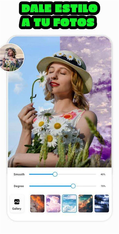Tap the DALE ESTILO A TU FOTOS banner
Screen dimensions: 119x234
click(59, 15)
